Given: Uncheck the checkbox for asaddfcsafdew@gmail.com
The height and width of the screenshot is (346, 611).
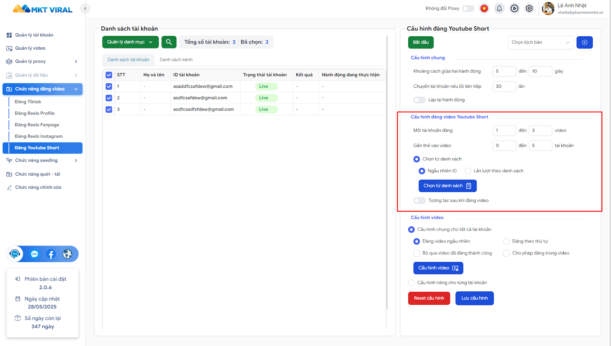Looking at the screenshot, I should 109,86.
